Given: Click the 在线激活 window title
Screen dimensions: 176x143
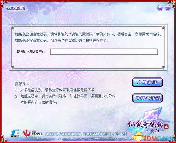Looking at the screenshot, I should click(x=16, y=8).
